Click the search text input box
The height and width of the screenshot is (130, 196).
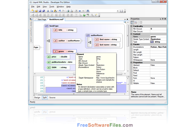[103, 11]
